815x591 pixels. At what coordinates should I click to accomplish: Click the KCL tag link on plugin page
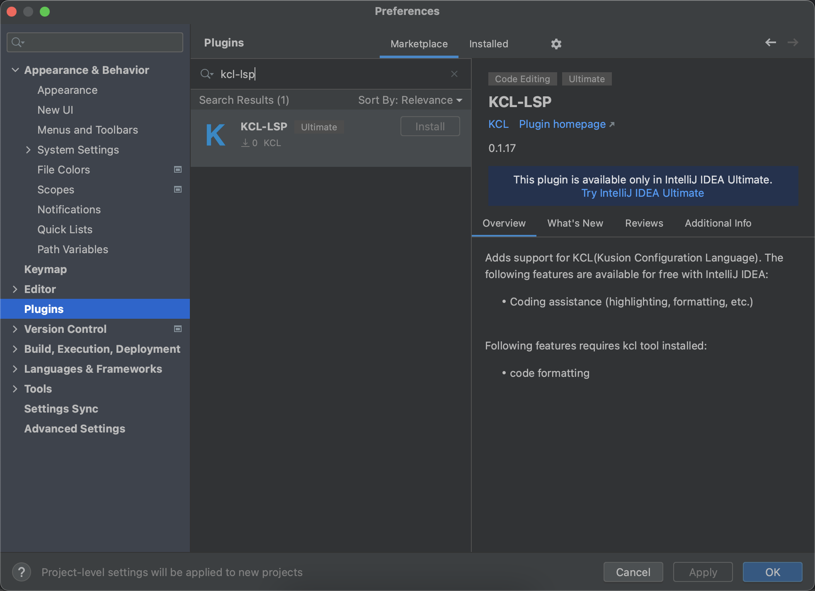click(498, 124)
